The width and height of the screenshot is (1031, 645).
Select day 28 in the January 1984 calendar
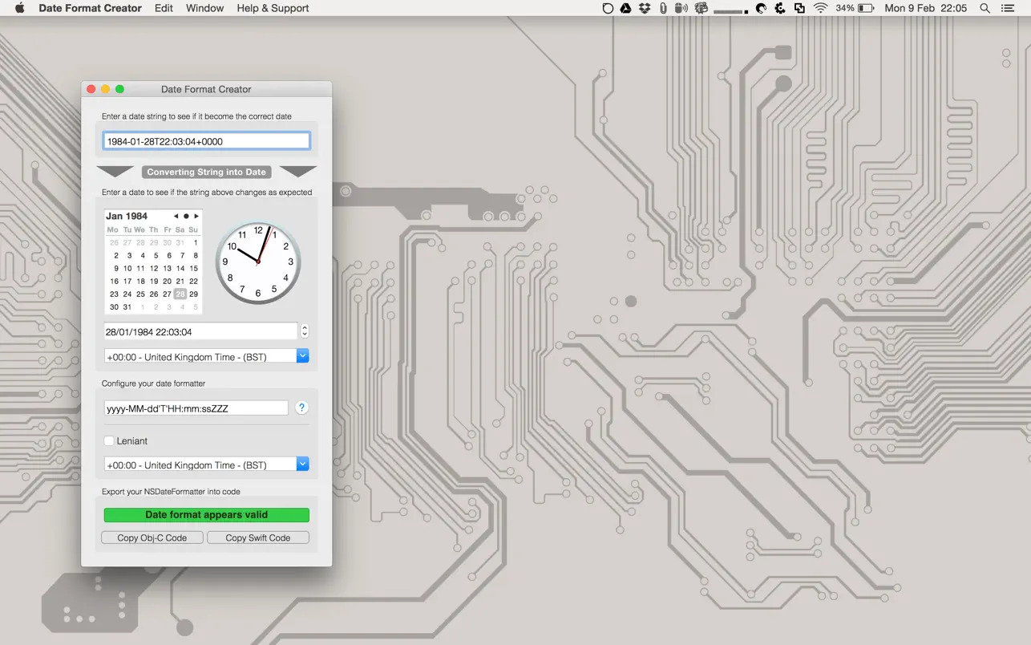(180, 294)
